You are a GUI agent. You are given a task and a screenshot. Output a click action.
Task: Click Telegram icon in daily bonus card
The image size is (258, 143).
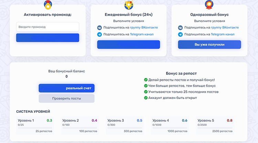[99, 34]
